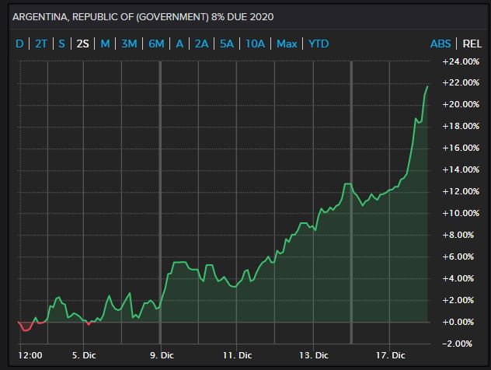Click the '9. Dic' date label
The width and height of the screenshot is (491, 370).
point(162,355)
